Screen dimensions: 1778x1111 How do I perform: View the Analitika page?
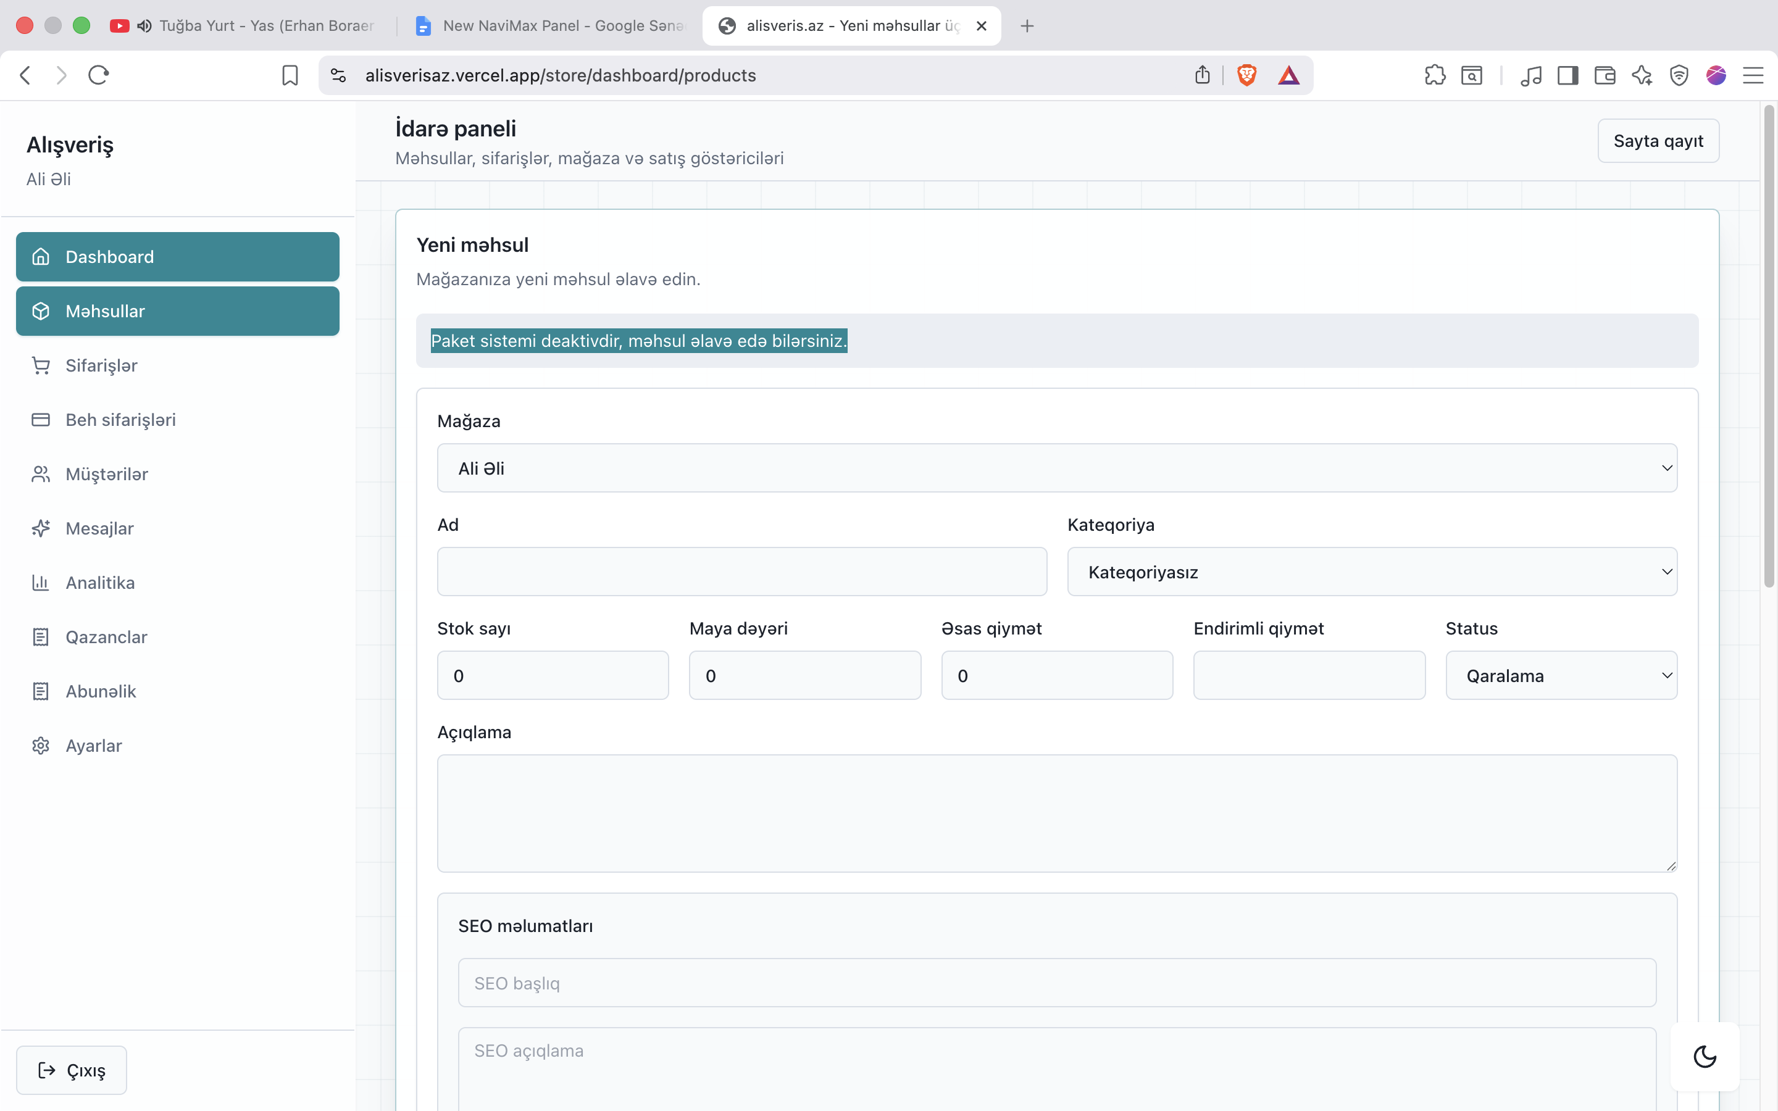(178, 583)
